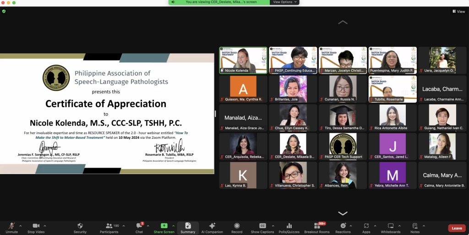Expand arrow next to Reactions
The width and height of the screenshot is (469, 235).
[350, 226]
